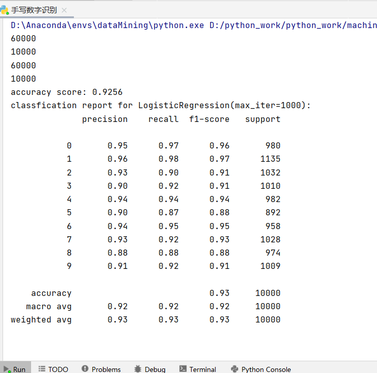Select the 手写数字识别 run tab
The width and height of the screenshot is (377, 373).
click(34, 10)
